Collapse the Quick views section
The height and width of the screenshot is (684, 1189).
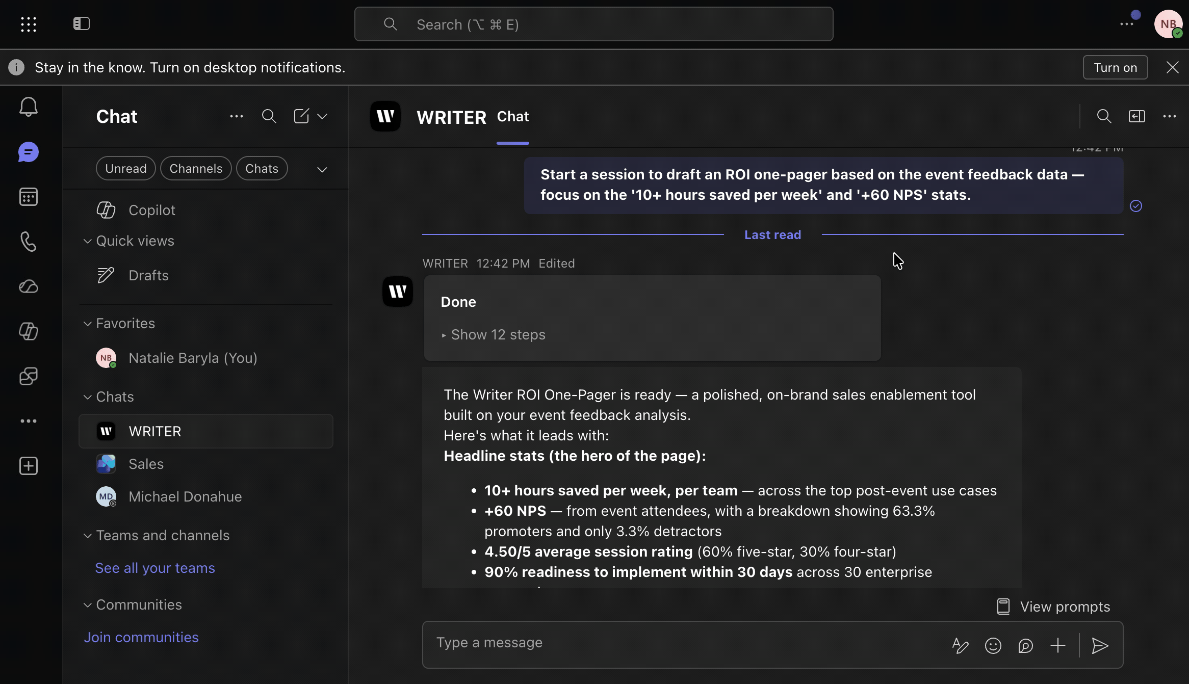pos(88,241)
